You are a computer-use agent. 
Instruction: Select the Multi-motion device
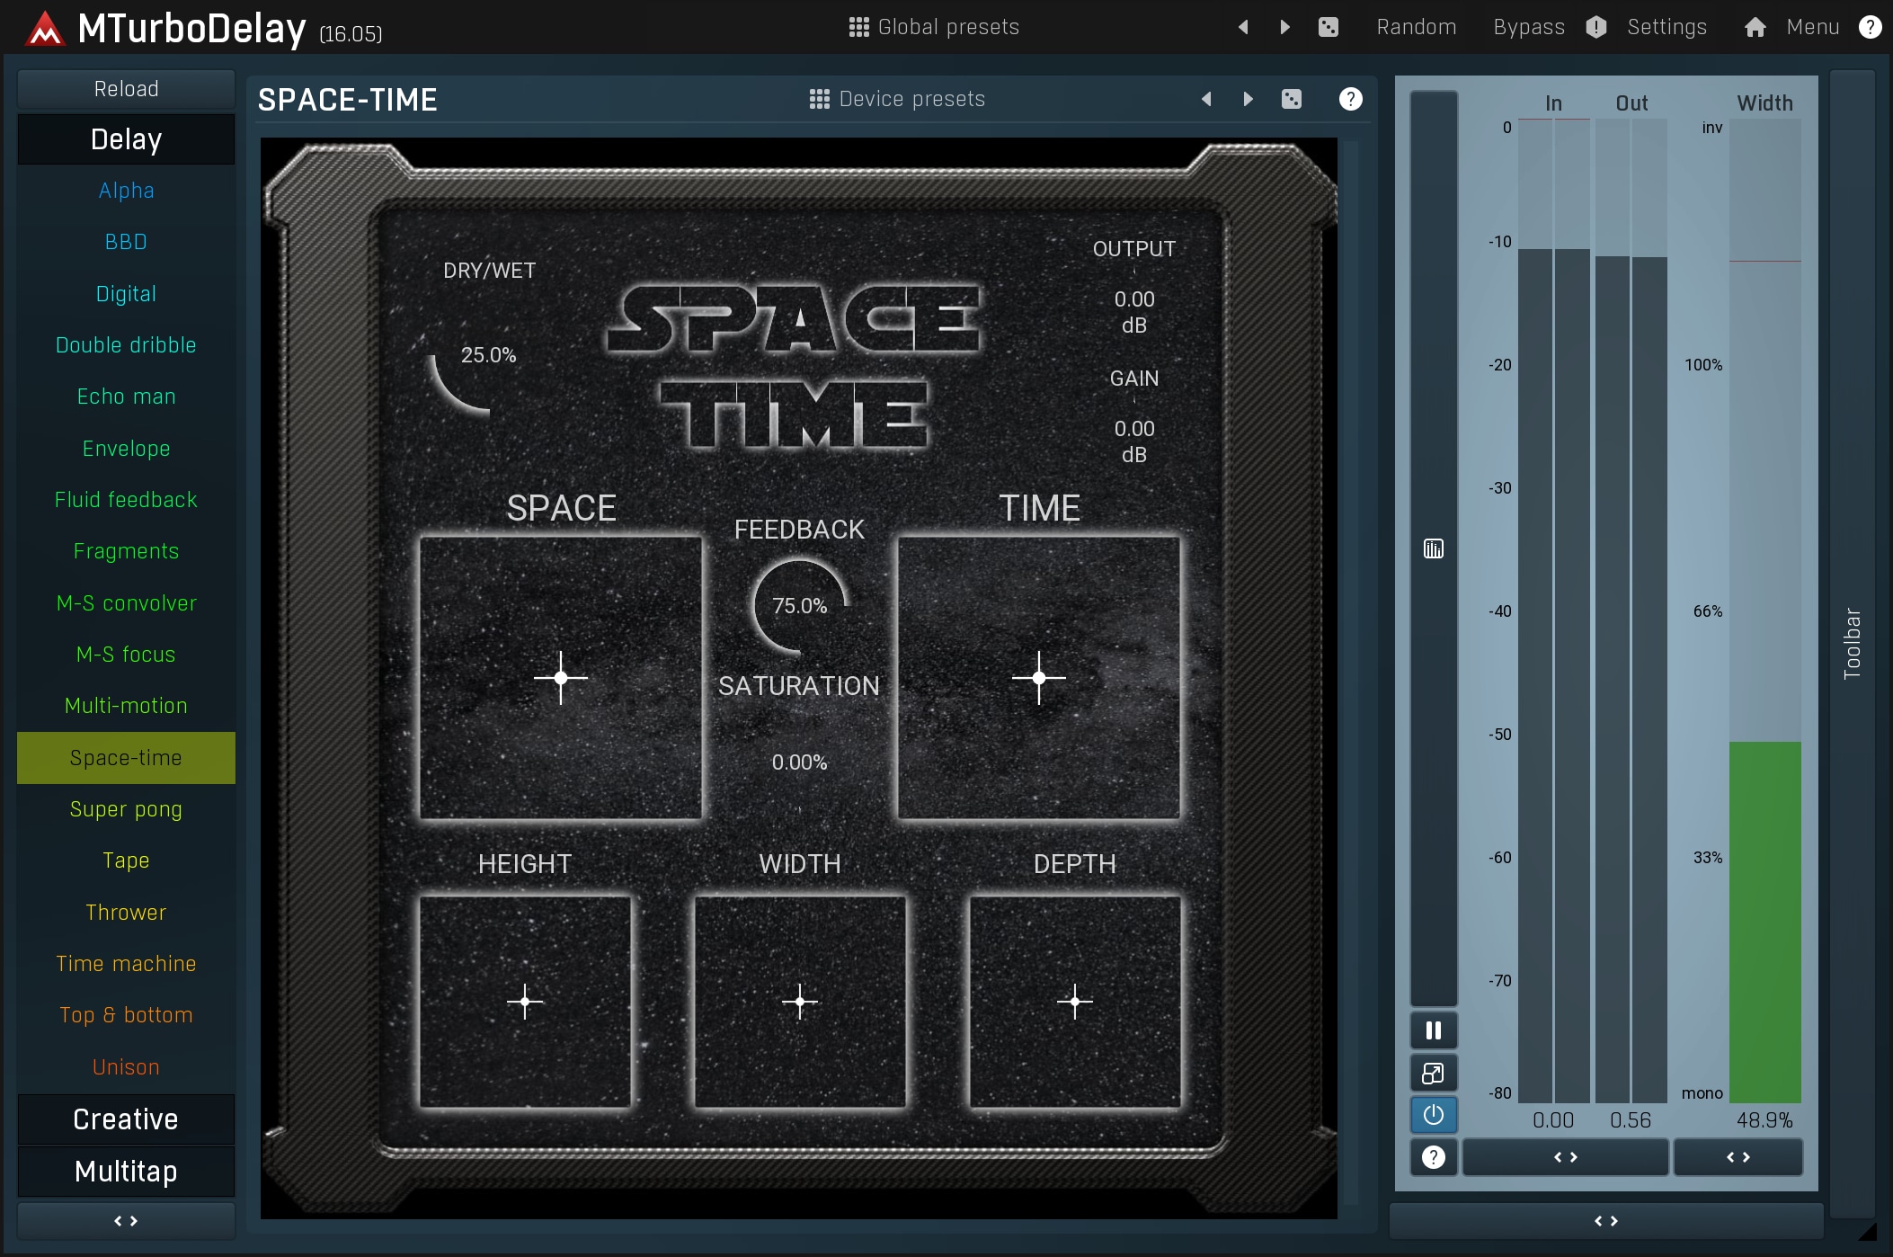[x=126, y=706]
